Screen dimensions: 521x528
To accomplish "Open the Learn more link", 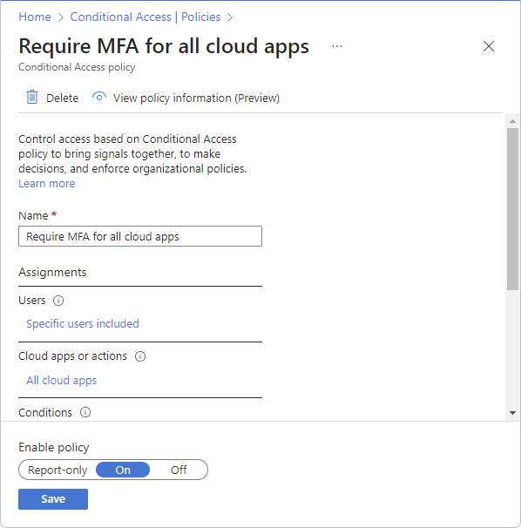I will [46, 184].
